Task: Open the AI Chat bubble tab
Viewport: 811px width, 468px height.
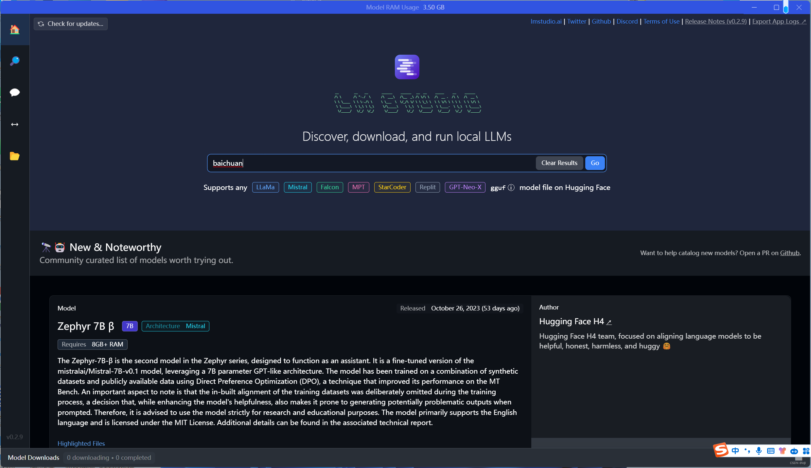Action: (x=15, y=92)
